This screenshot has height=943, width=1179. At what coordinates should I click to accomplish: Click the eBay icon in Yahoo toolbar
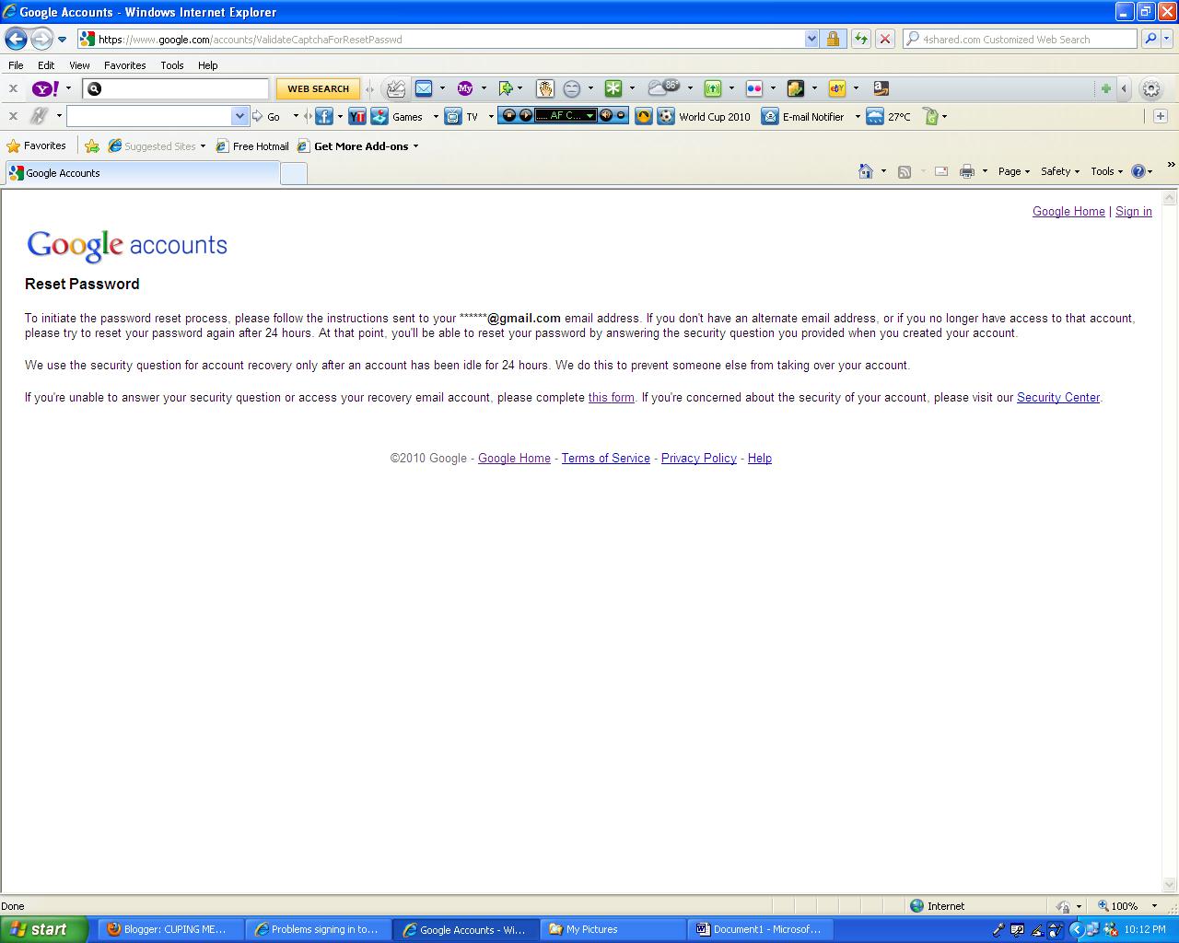point(837,88)
